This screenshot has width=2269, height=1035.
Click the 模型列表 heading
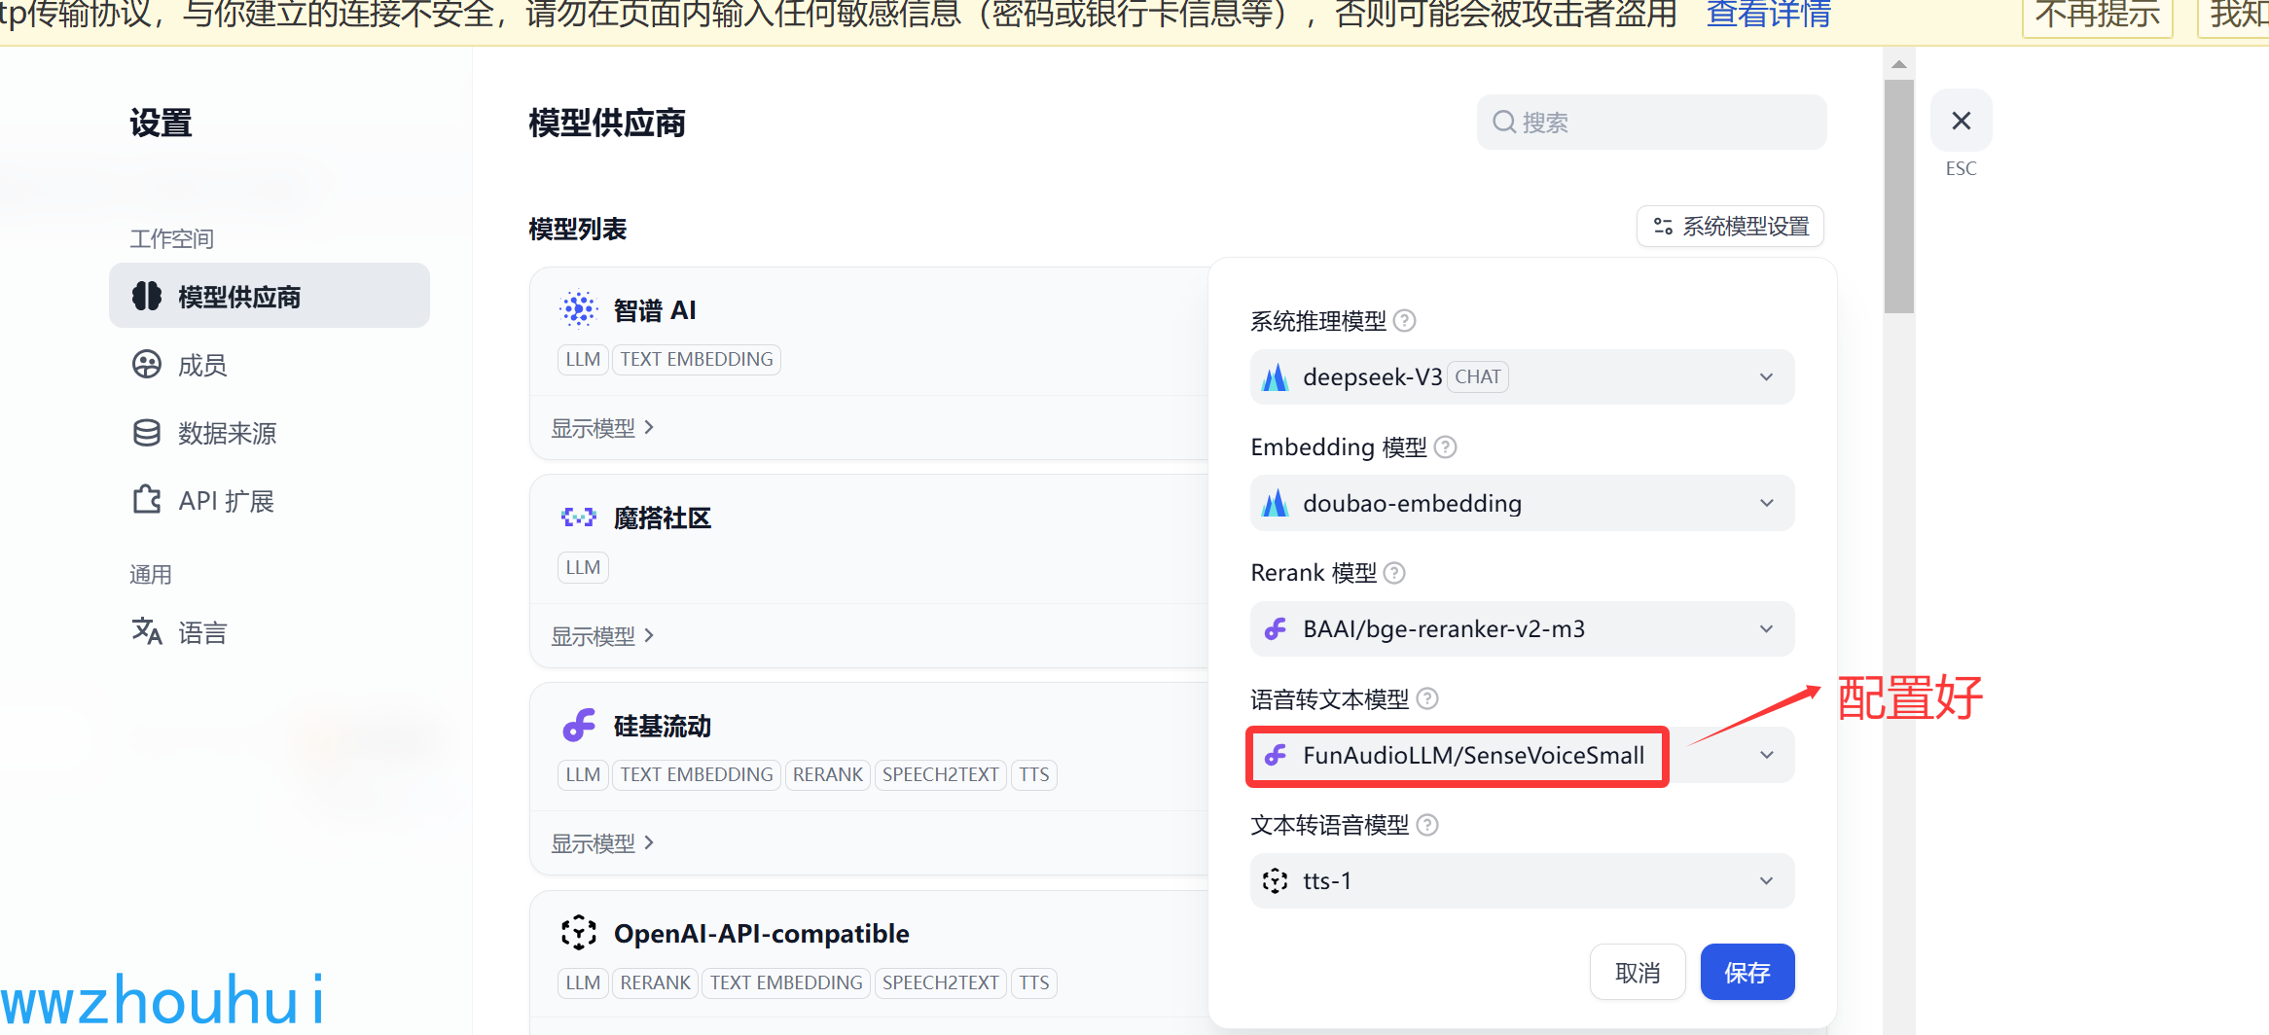tap(578, 229)
